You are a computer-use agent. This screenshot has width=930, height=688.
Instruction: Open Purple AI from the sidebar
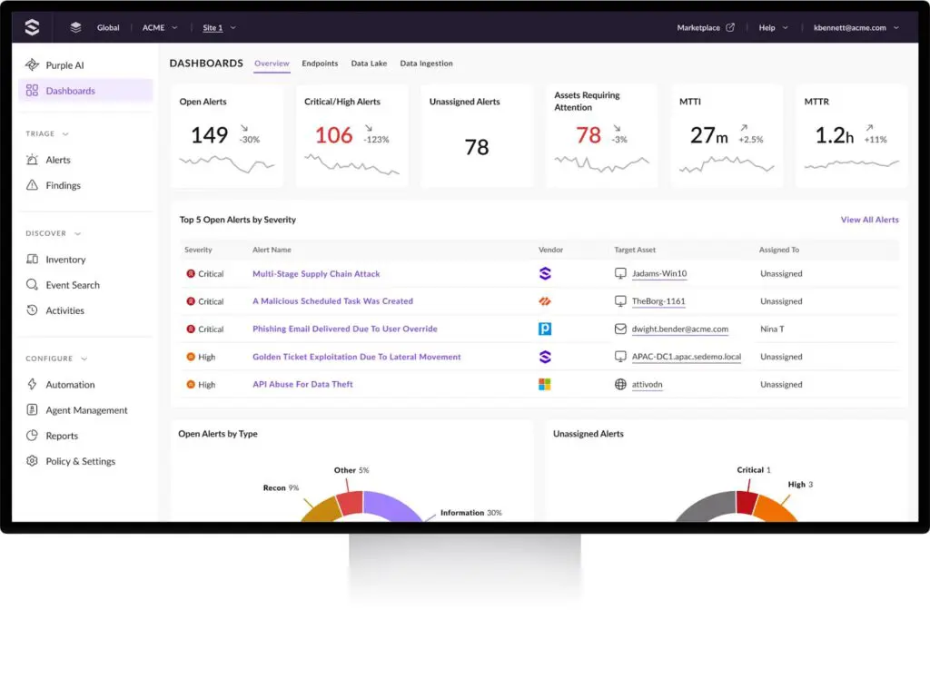[63, 64]
